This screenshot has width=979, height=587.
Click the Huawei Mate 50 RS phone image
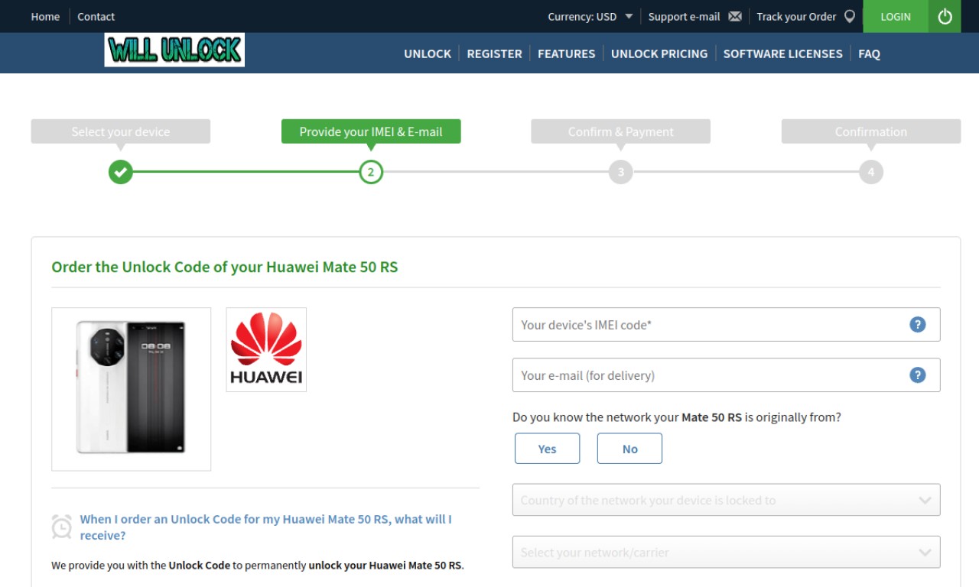click(x=131, y=388)
